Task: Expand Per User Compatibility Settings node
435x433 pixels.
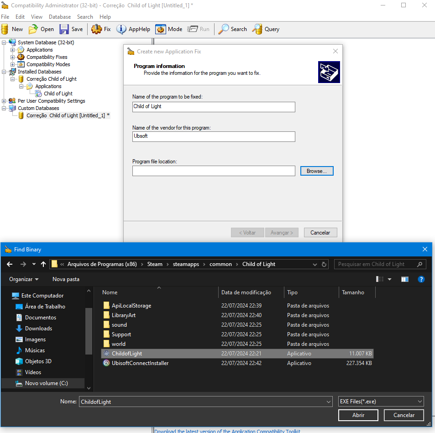Action: [4, 101]
